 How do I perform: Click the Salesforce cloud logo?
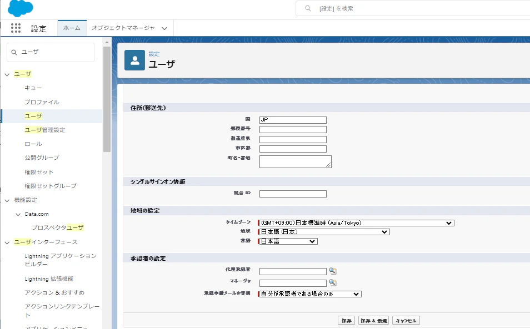pos(21,8)
